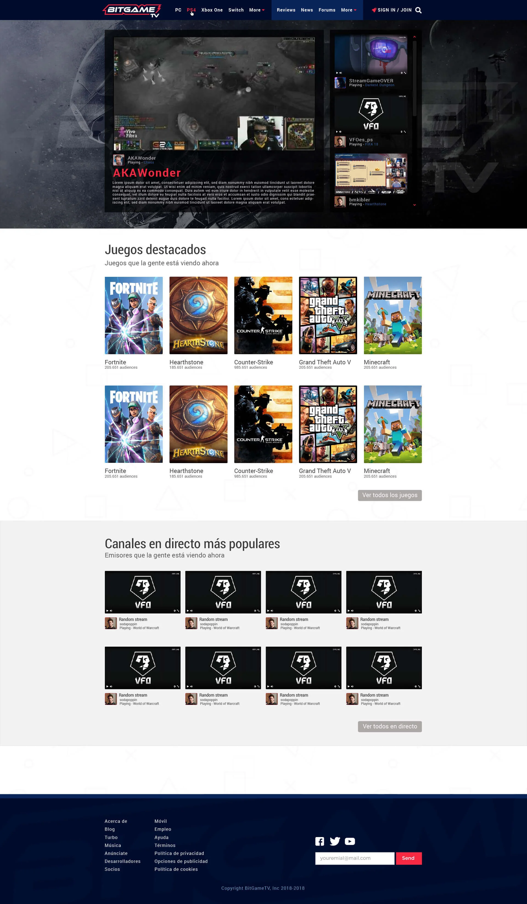Open the Anúnciate footer link
The height and width of the screenshot is (904, 527).
coord(116,853)
